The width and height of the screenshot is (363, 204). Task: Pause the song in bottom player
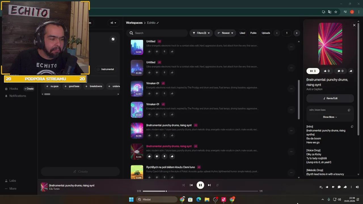pyautogui.click(x=200, y=185)
